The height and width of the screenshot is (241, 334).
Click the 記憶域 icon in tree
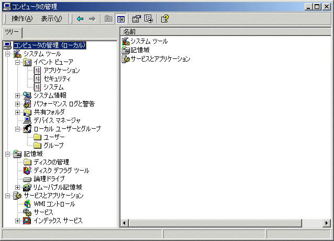(17, 154)
